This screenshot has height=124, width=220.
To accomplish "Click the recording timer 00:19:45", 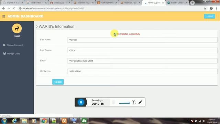I will click(98, 104).
